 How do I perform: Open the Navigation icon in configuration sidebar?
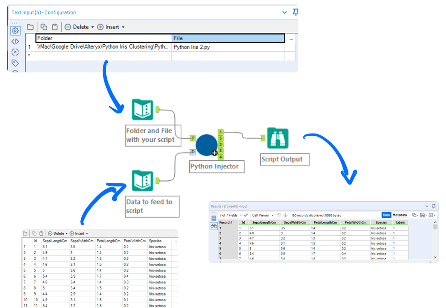(15, 52)
